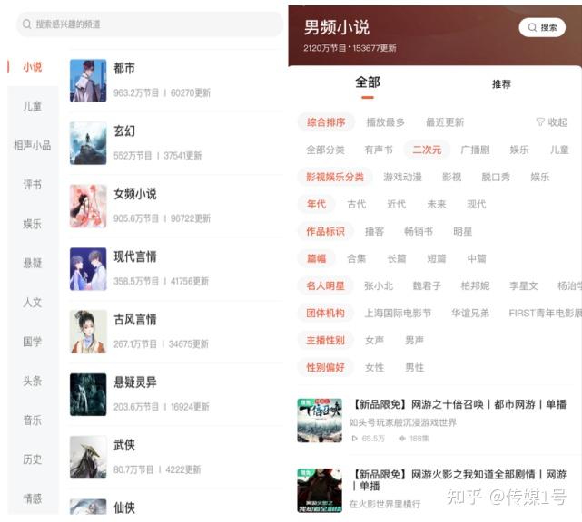The width and height of the screenshot is (582, 522).
Task: Open the 武侠 category cover image
Action: coord(88,457)
